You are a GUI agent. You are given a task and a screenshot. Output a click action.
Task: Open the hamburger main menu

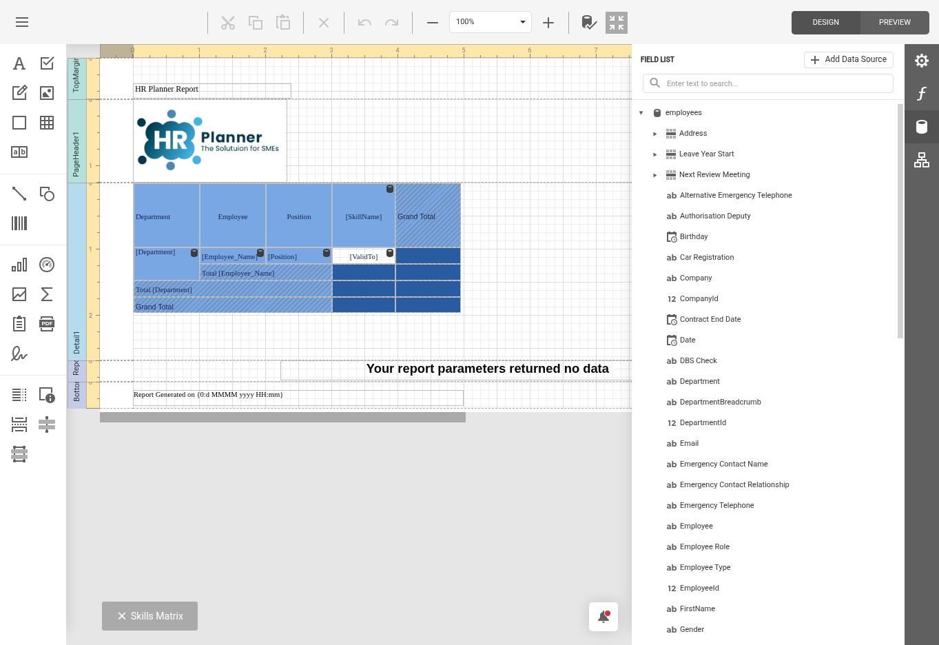[22, 22]
